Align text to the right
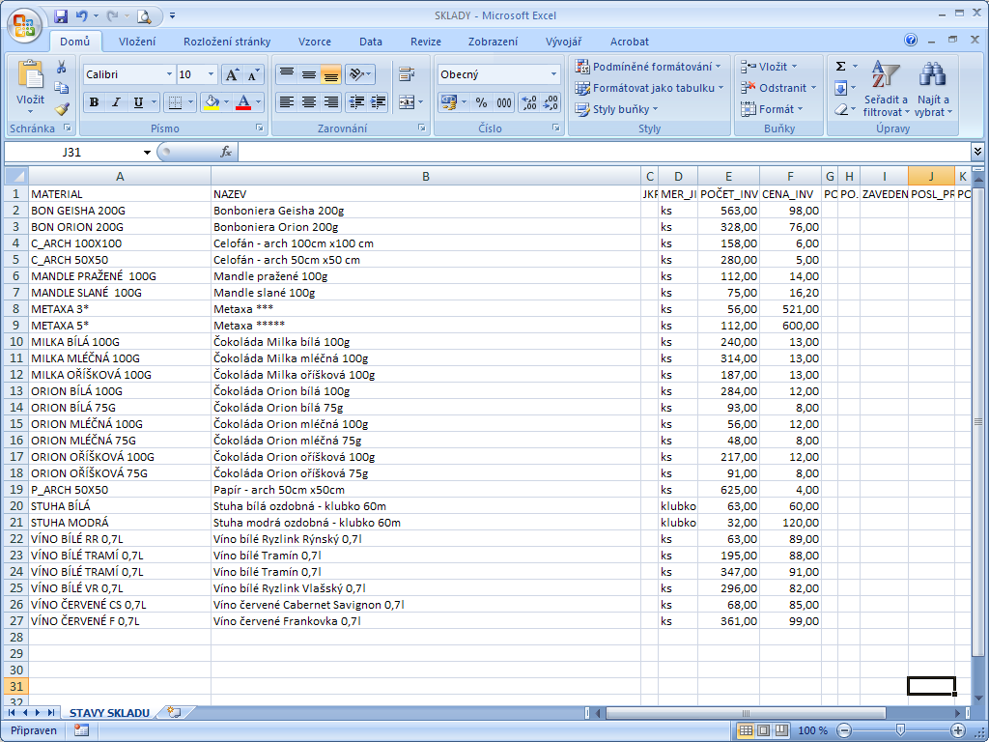989x742 pixels. (330, 102)
